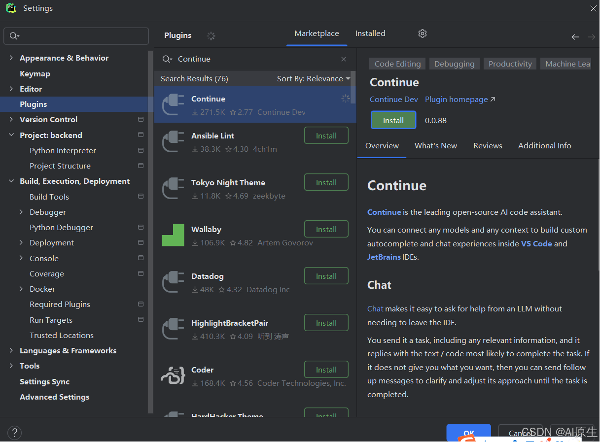Install the Coder plugin
This screenshot has width=600, height=442.
(326, 370)
